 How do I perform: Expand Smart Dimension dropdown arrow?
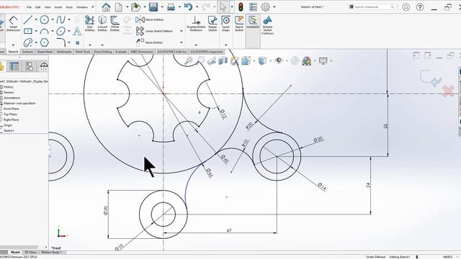[x=13, y=45]
